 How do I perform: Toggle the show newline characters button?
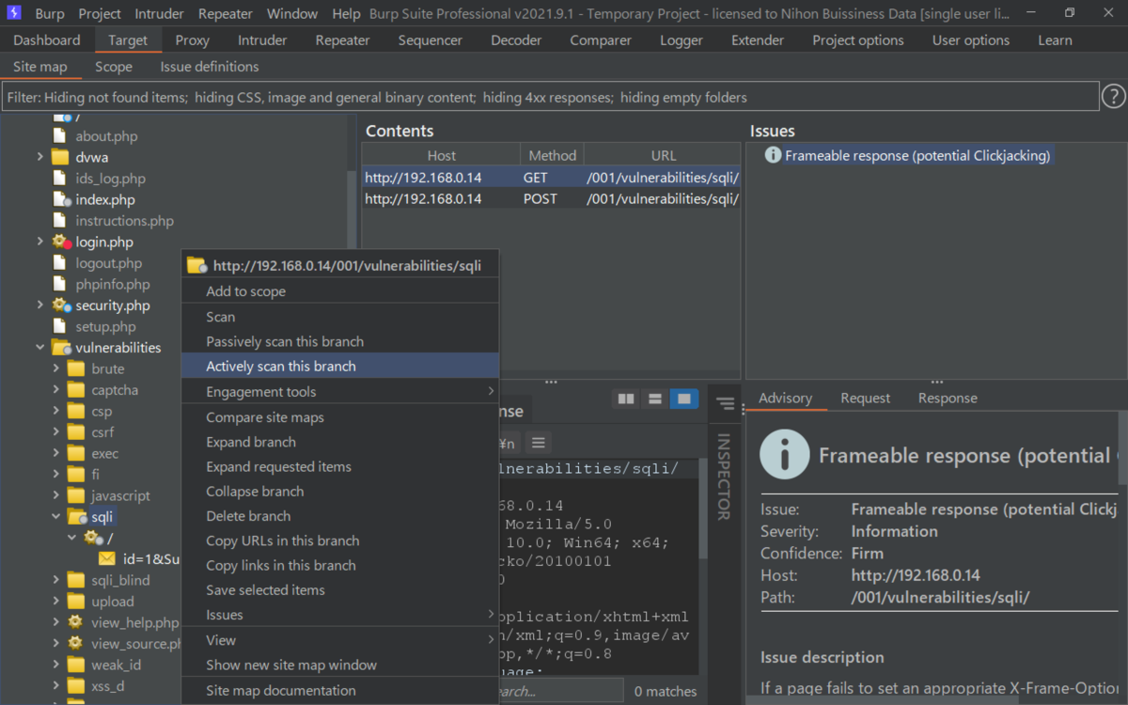pos(508,442)
